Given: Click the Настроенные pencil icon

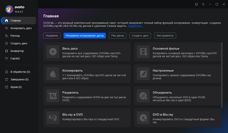Looking at the screenshot, I should coord(143,73).
